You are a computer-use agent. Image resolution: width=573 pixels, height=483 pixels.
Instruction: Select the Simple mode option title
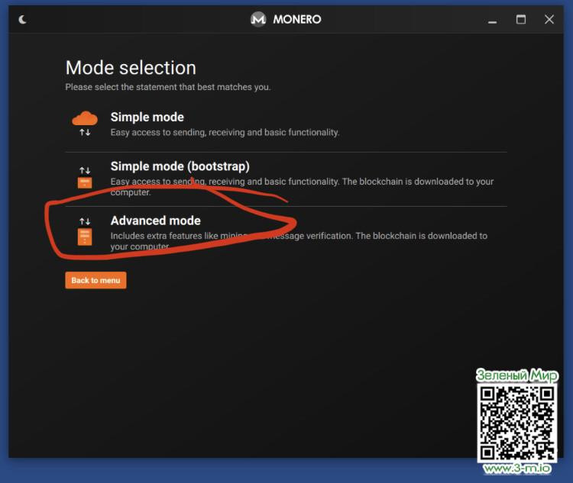point(147,118)
